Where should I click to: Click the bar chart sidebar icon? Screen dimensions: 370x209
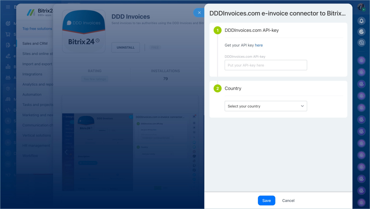pos(8,67)
